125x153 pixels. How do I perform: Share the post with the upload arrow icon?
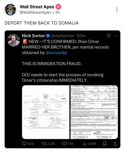click(115, 144)
